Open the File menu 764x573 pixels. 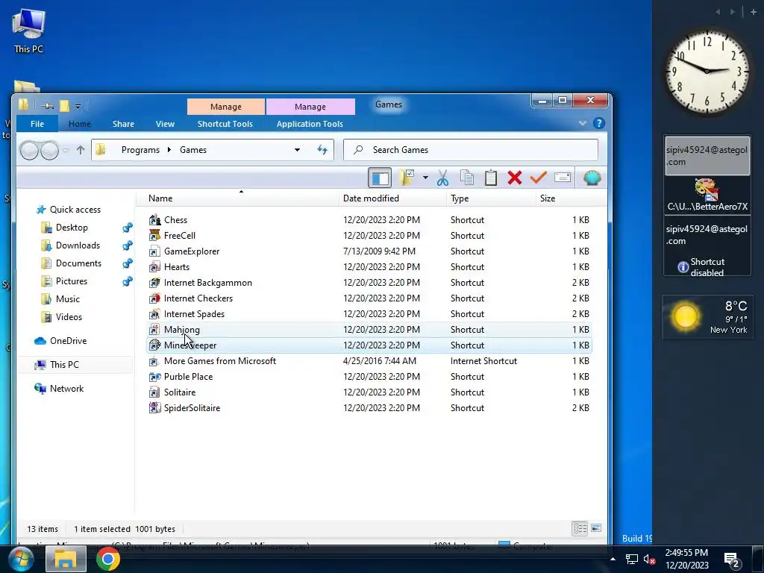(x=37, y=124)
